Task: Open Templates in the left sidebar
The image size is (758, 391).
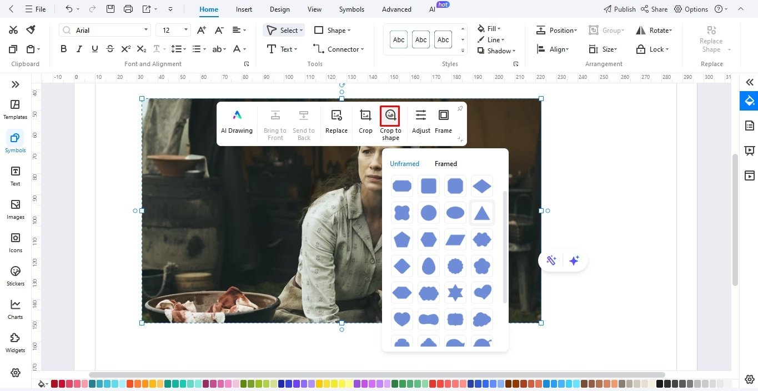Action: 15,109
